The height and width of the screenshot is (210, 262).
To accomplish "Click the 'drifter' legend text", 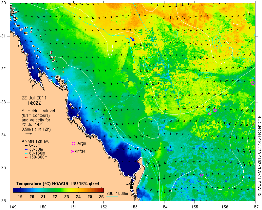I will click(80, 151).
